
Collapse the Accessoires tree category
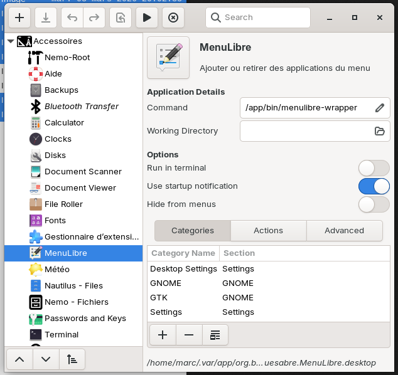coord(11,41)
